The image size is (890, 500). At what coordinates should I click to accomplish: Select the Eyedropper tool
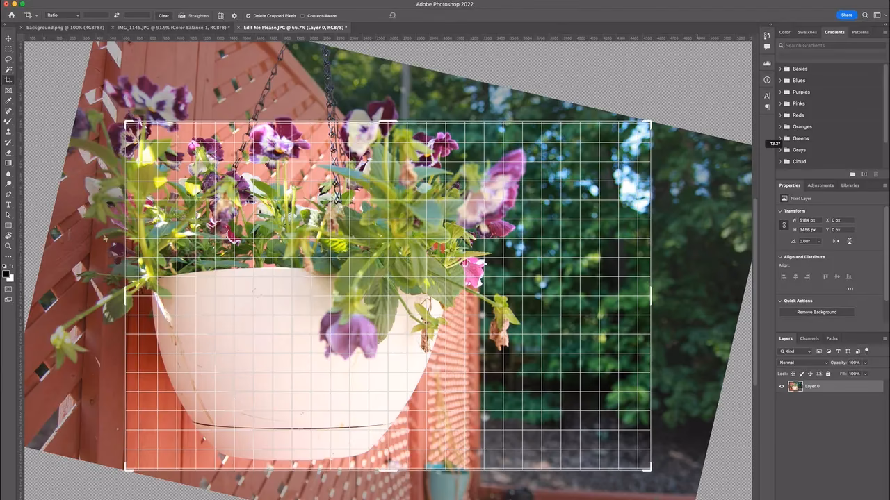8,101
